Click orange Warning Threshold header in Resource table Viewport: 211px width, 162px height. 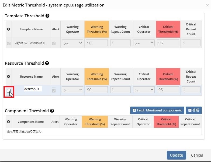pyautogui.click(x=97, y=77)
